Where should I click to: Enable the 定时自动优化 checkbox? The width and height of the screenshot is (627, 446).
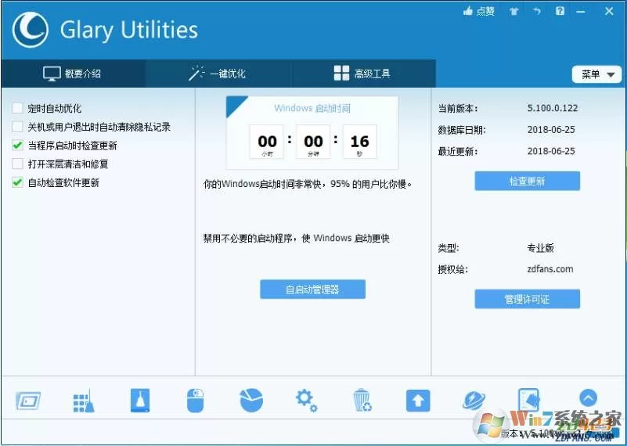[x=17, y=108]
